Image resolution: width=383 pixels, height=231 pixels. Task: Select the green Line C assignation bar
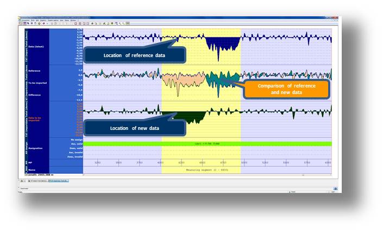(x=207, y=143)
